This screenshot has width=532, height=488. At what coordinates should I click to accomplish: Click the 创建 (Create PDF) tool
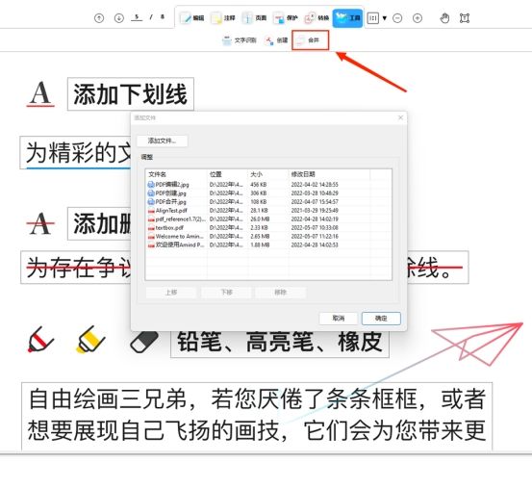click(x=277, y=40)
